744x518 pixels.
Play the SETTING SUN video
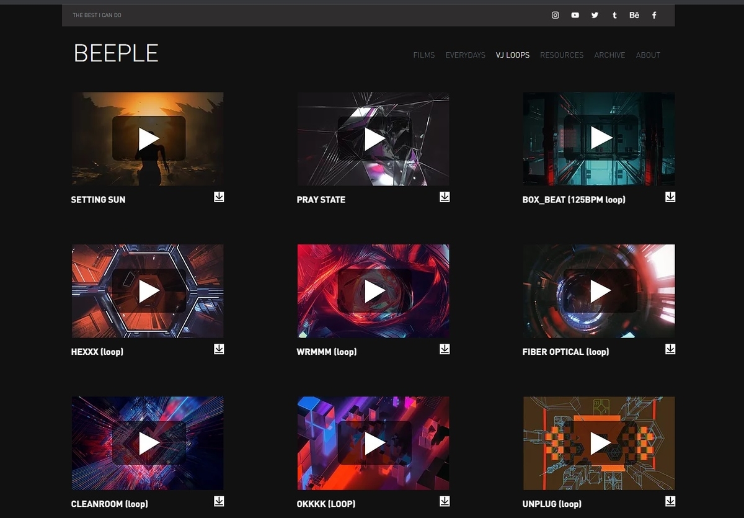tap(149, 138)
